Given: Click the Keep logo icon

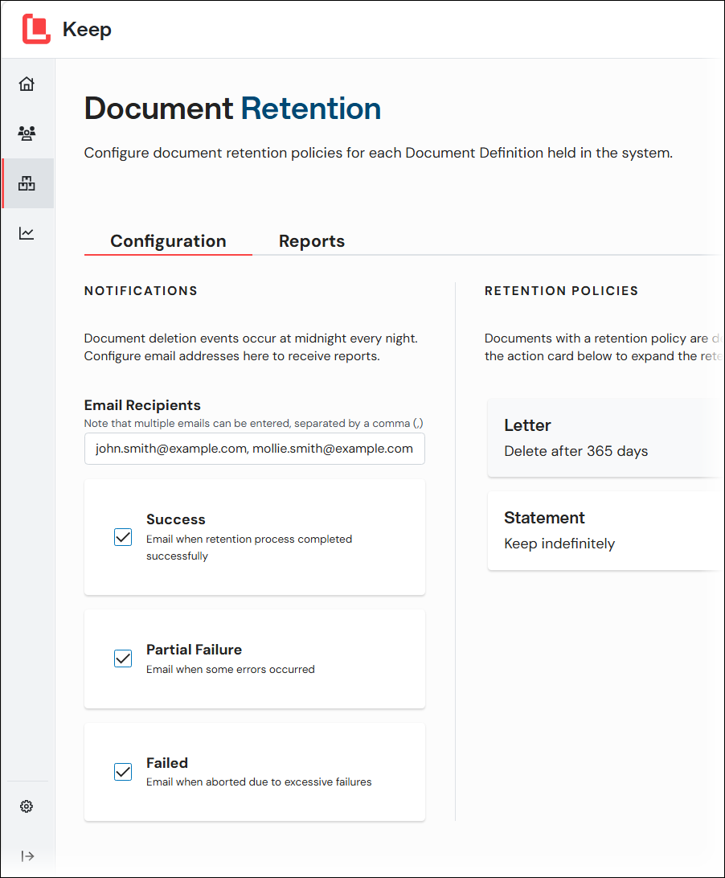Looking at the screenshot, I should point(36,29).
